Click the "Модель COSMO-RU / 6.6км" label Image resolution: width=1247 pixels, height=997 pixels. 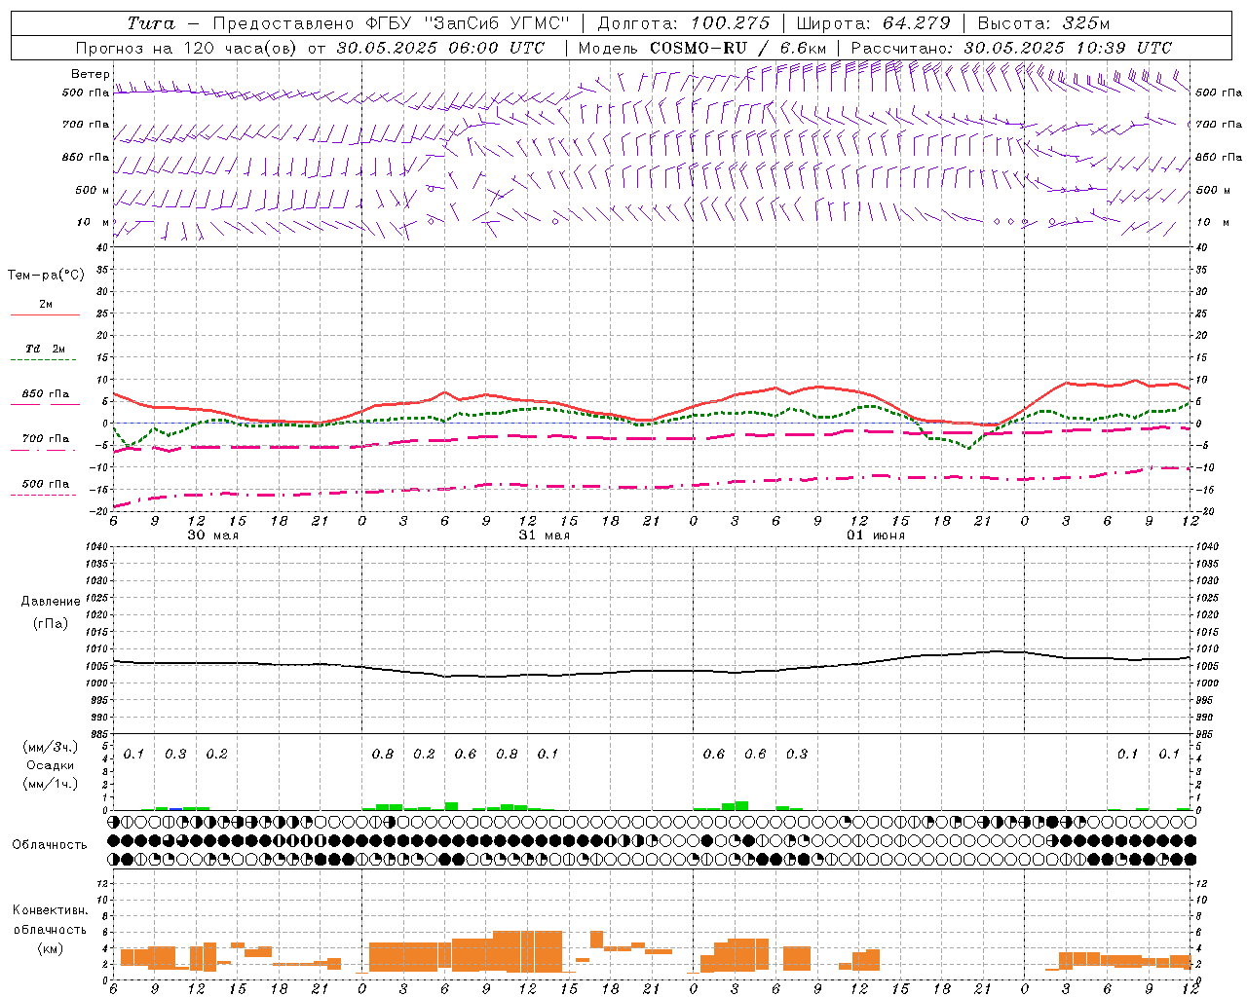701,48
